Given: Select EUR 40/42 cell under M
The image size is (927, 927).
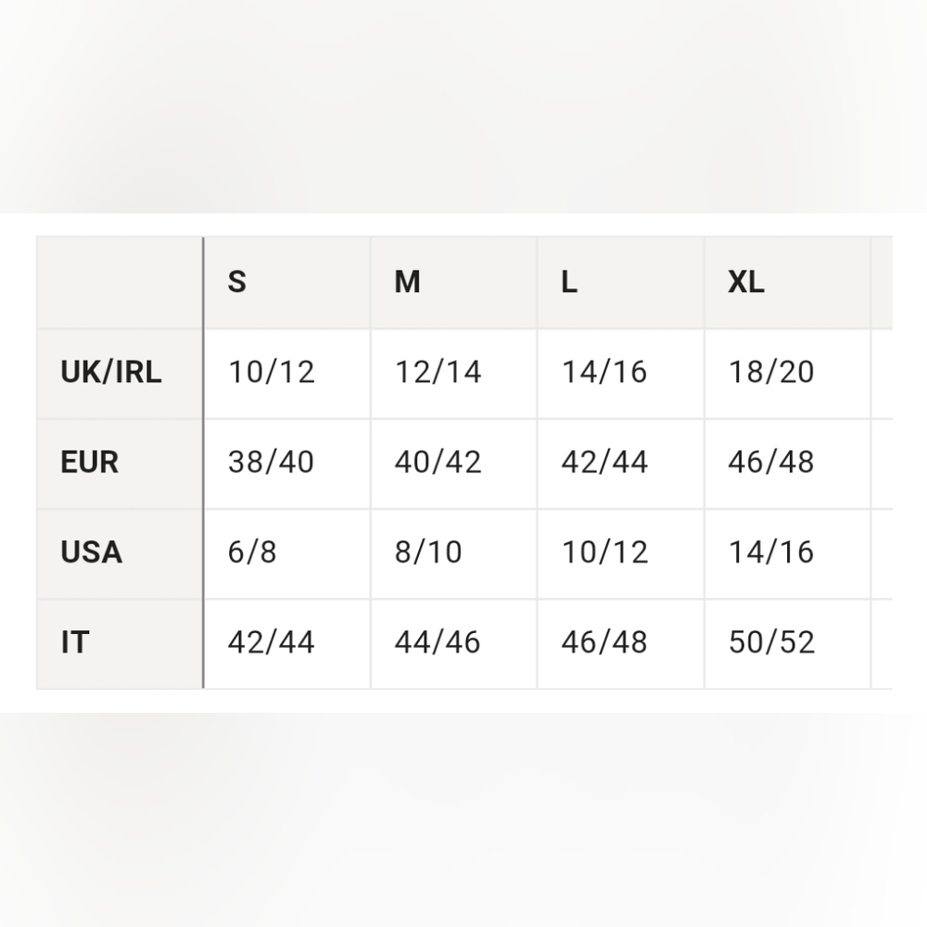Looking at the screenshot, I should tap(454, 463).
